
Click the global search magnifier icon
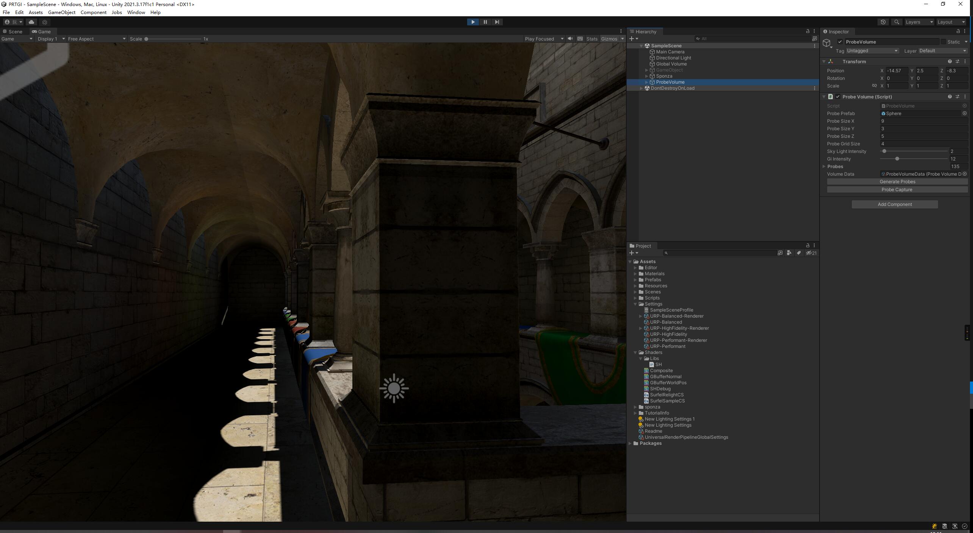point(896,22)
